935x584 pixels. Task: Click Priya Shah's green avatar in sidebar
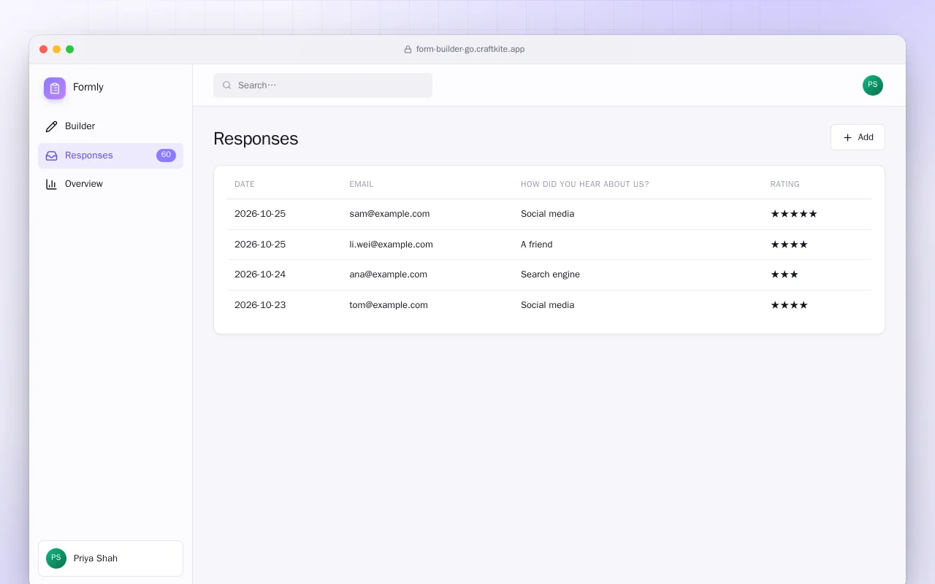(x=56, y=558)
